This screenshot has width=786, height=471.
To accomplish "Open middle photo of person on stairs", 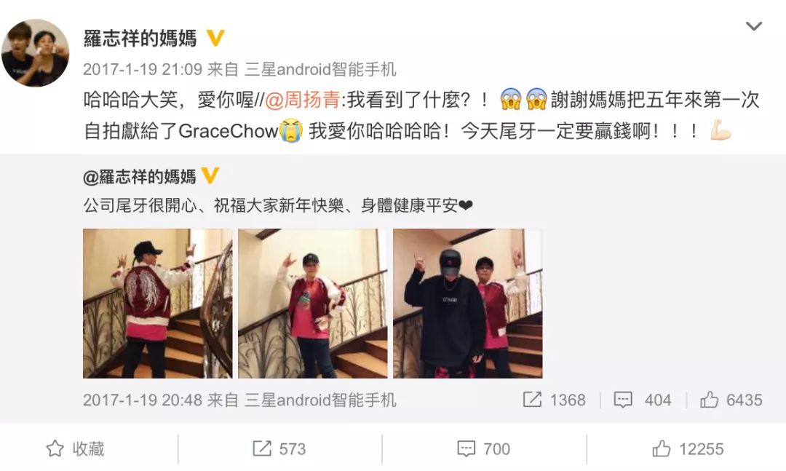I will (x=313, y=304).
